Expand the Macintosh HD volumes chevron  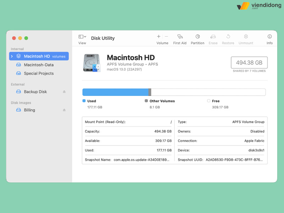(x=12, y=56)
